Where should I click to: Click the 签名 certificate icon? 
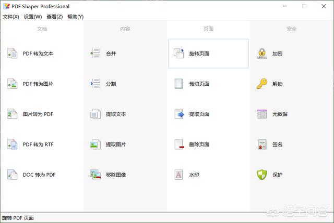point(262,145)
